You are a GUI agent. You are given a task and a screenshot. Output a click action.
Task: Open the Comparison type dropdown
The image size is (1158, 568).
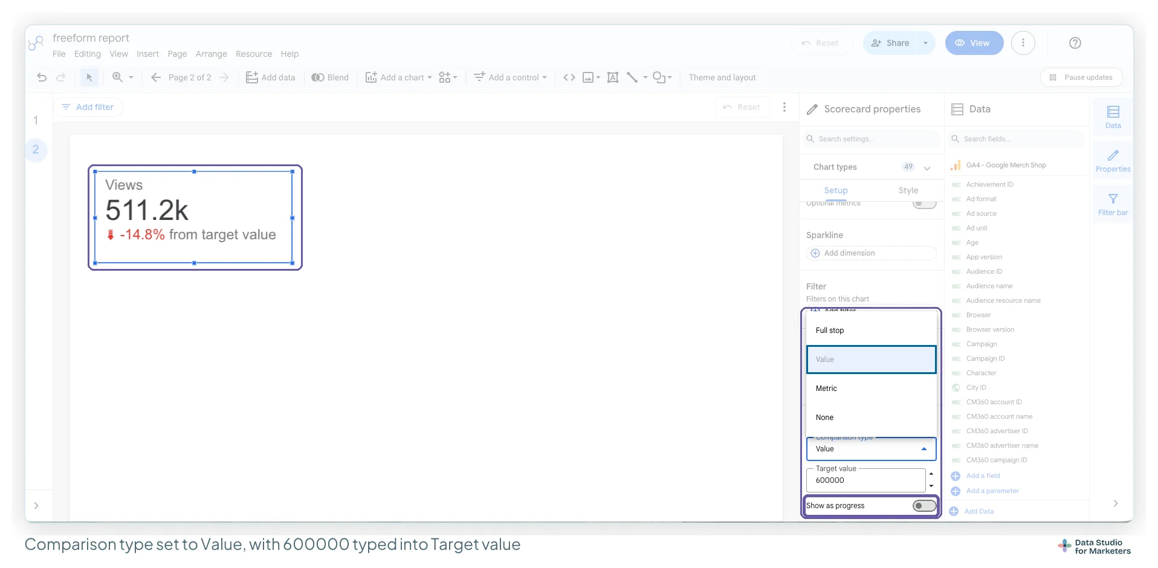871,449
